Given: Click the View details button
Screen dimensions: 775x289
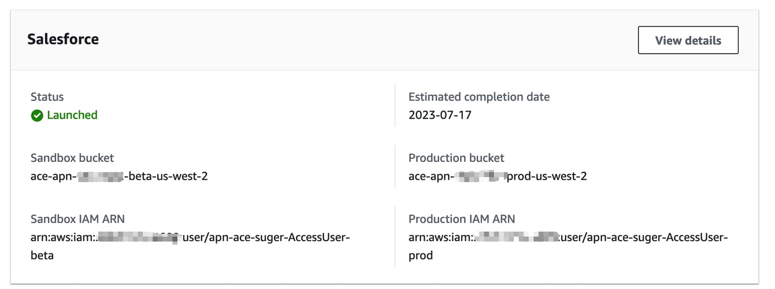Looking at the screenshot, I should coord(688,40).
